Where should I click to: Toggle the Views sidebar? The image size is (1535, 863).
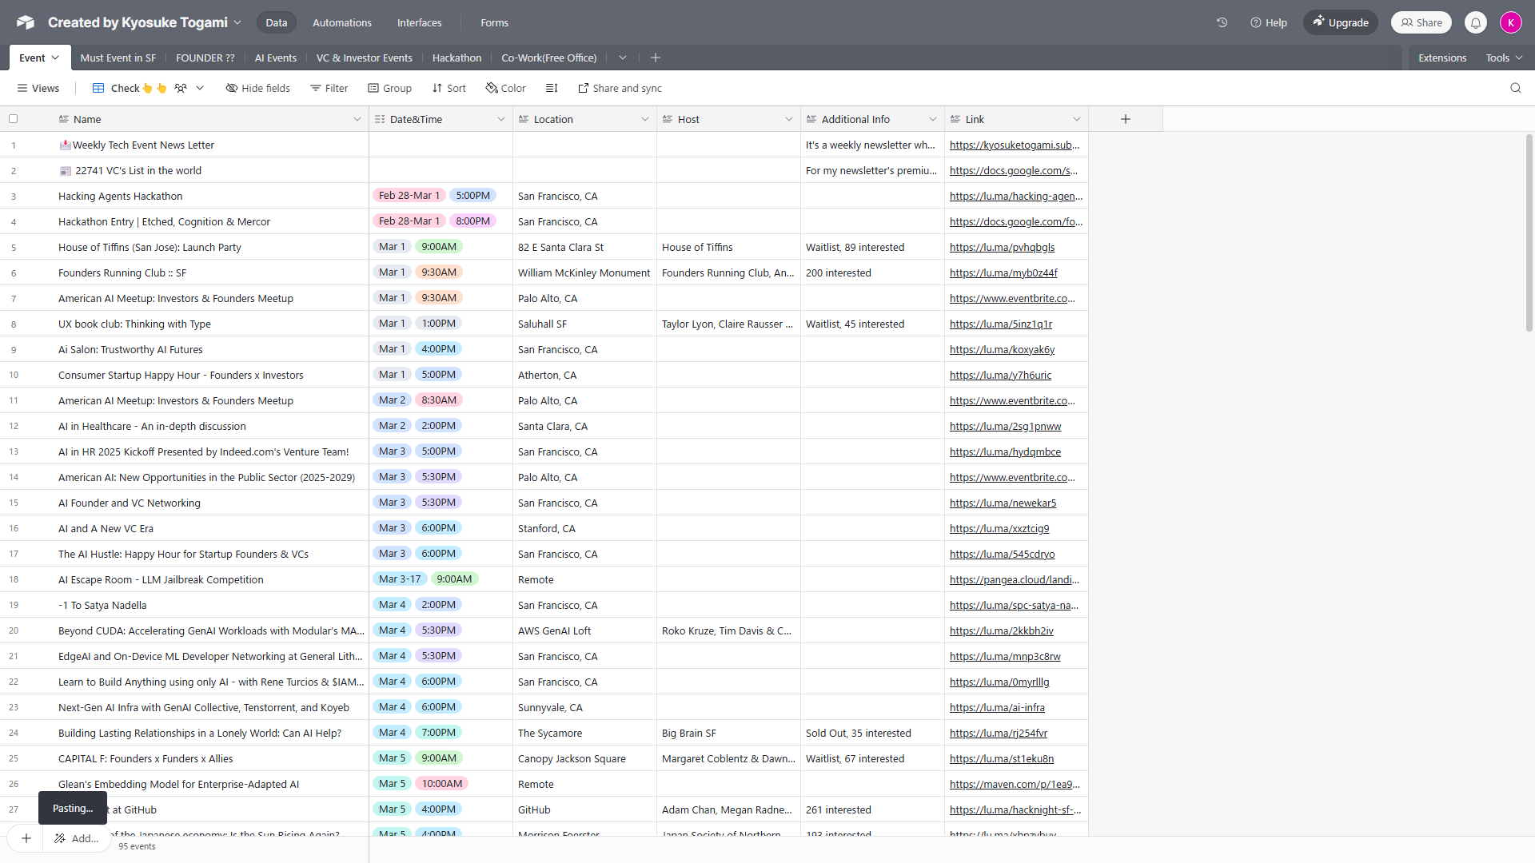38,88
